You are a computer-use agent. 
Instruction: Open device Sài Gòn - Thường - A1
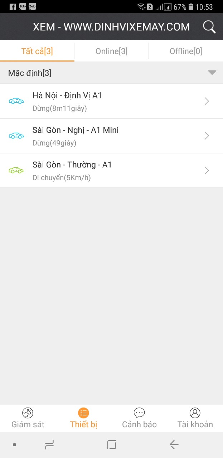click(x=111, y=171)
